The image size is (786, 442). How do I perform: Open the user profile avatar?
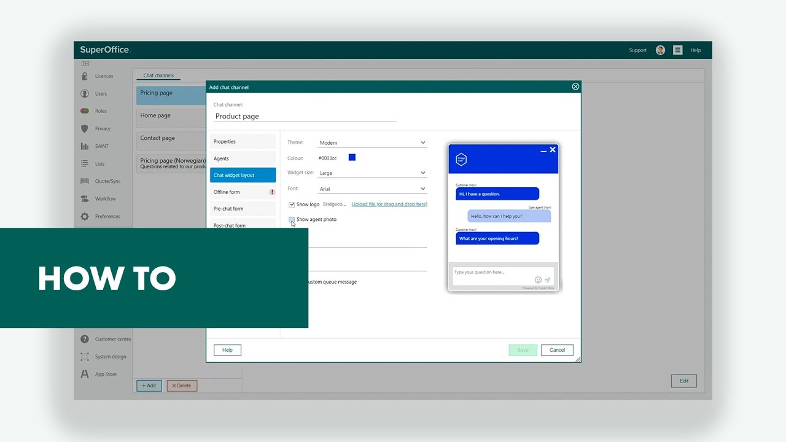coord(660,50)
